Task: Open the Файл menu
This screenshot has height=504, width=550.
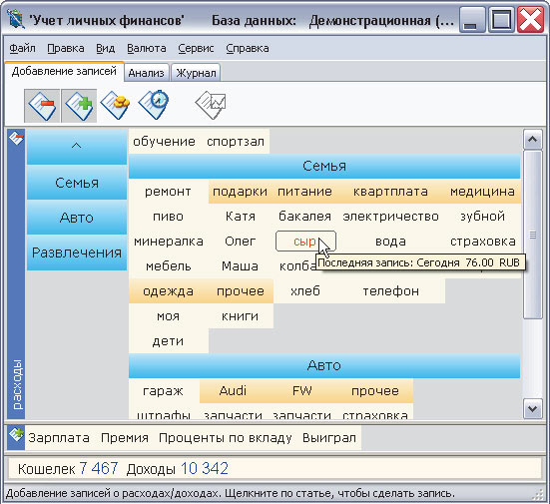Action: click(22, 48)
